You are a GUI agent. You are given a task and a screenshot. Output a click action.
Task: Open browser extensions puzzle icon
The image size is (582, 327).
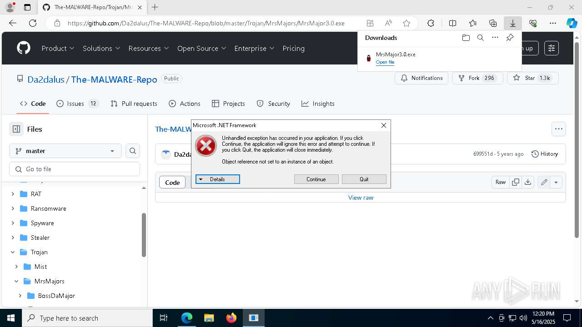click(x=431, y=23)
